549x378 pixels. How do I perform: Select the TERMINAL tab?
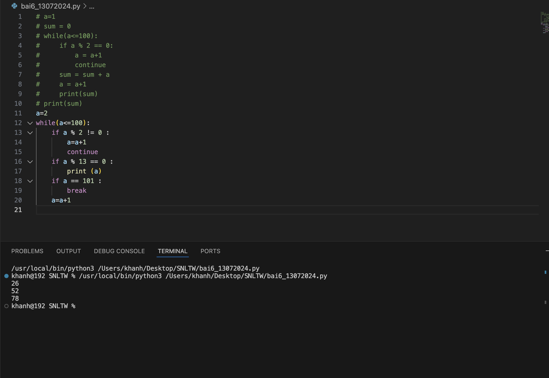click(x=172, y=251)
